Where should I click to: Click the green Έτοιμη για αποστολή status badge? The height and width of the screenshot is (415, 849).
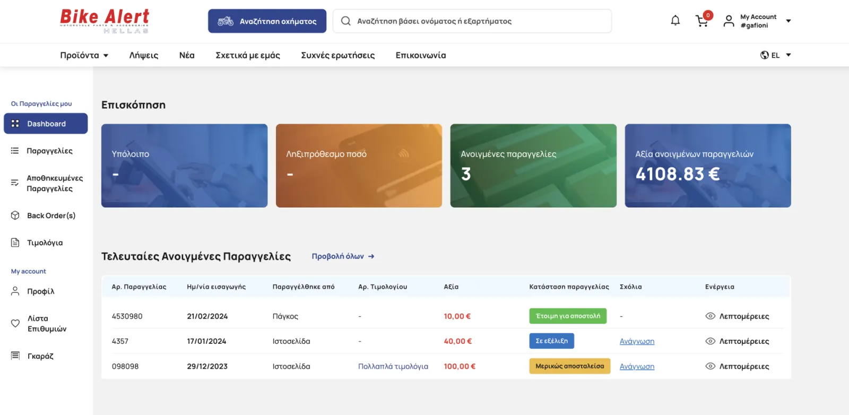[x=568, y=316]
